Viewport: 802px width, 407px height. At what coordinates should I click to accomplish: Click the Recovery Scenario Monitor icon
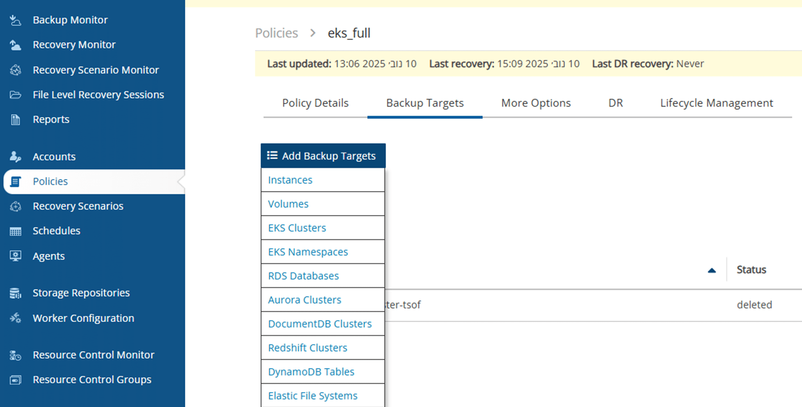click(15, 70)
